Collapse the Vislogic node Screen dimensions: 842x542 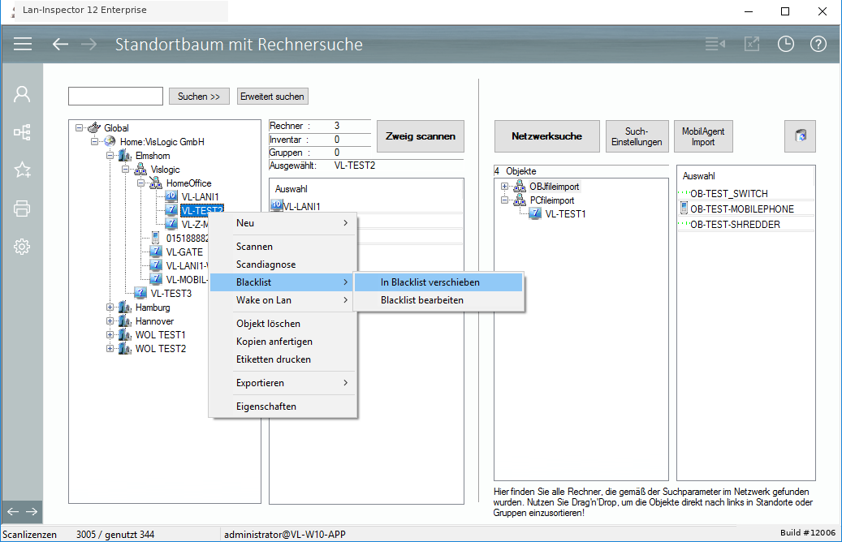pyautogui.click(x=126, y=170)
